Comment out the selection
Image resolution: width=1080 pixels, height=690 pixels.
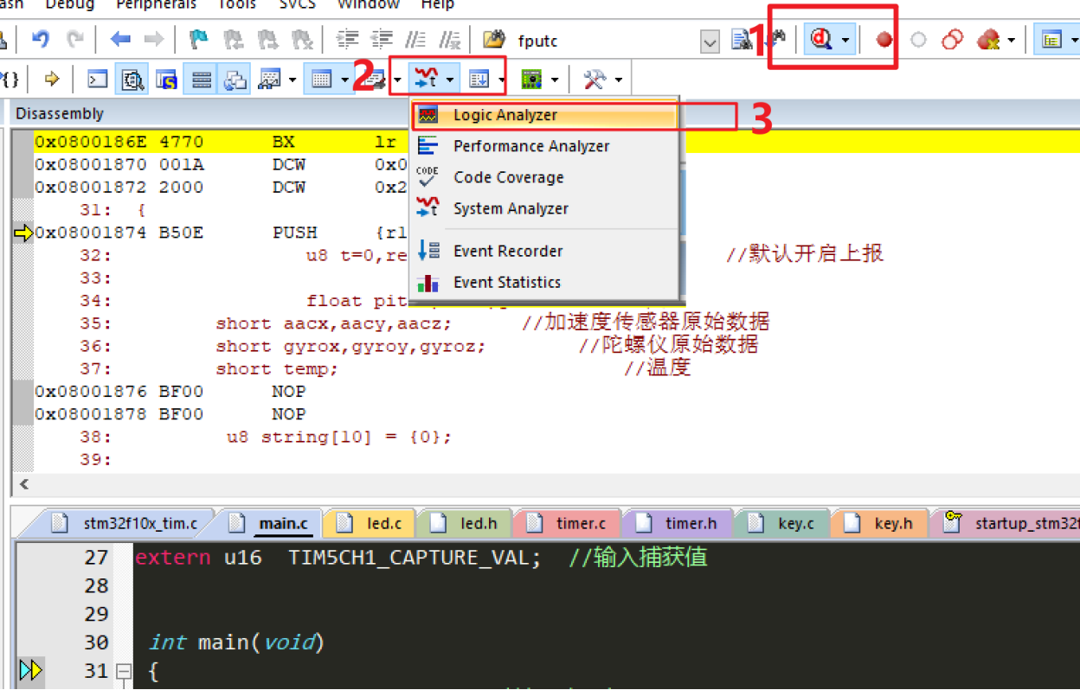click(x=416, y=39)
